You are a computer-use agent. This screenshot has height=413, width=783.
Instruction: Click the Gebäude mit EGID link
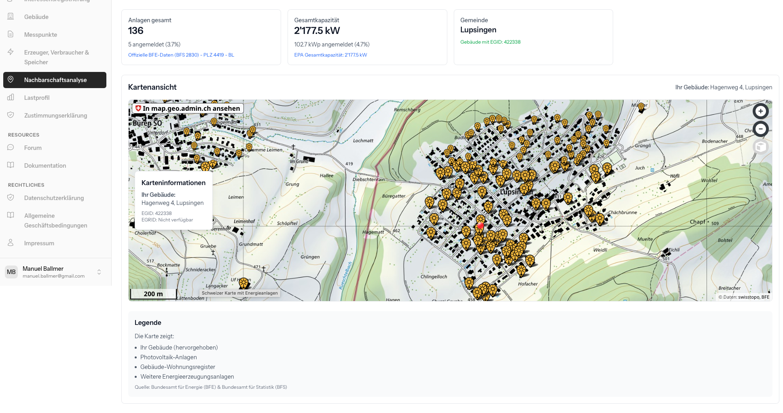coord(490,42)
